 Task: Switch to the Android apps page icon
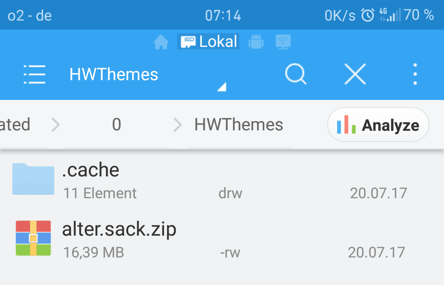point(256,42)
